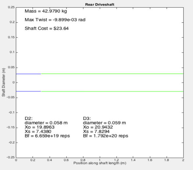Select the Max Twist annotation text
The width and height of the screenshot is (193, 170).
55,20
